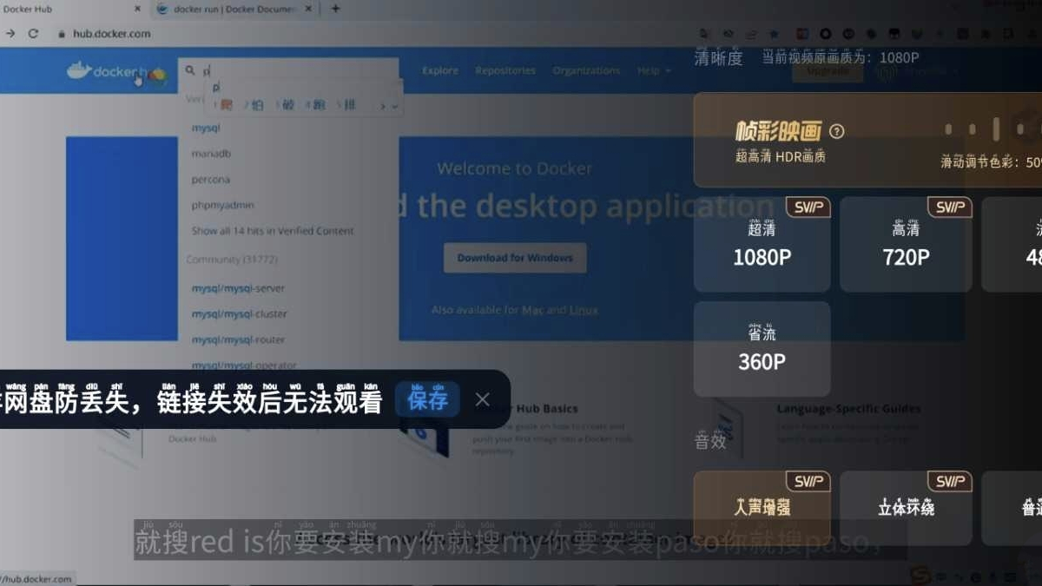
Task: Dismiss the save-to-netdisk notification with X
Action: click(483, 399)
